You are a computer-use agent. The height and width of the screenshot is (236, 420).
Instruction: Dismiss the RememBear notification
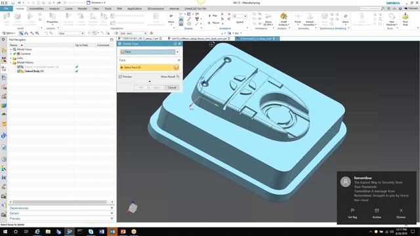point(401,213)
